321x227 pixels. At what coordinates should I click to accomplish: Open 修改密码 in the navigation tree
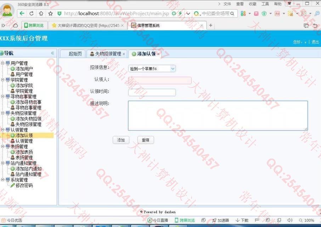[24, 185]
